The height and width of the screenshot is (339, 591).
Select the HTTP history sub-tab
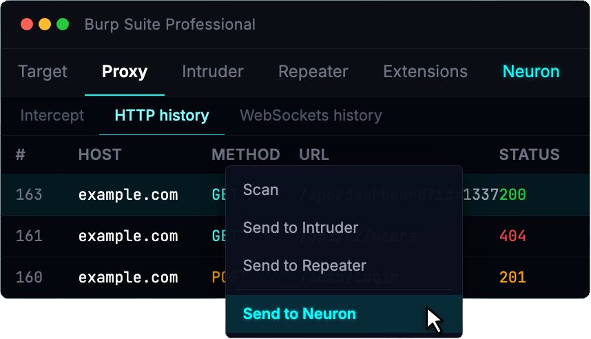point(162,115)
